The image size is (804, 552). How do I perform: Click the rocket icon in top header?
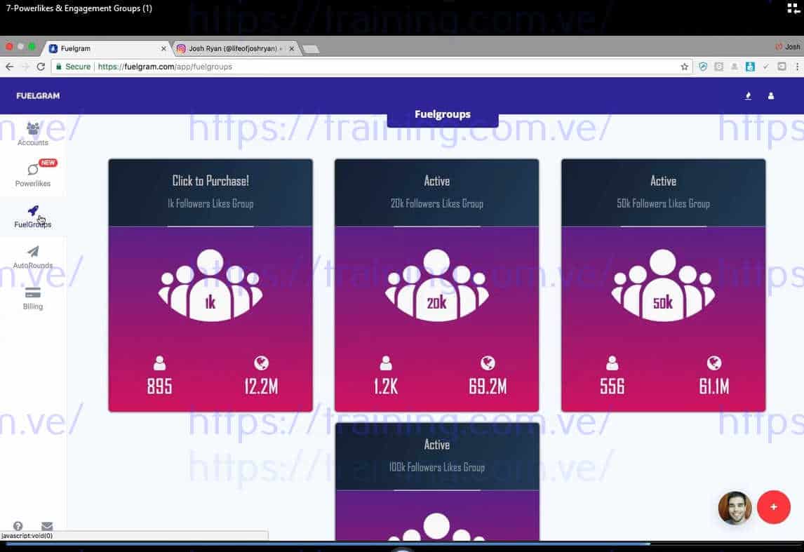point(748,96)
